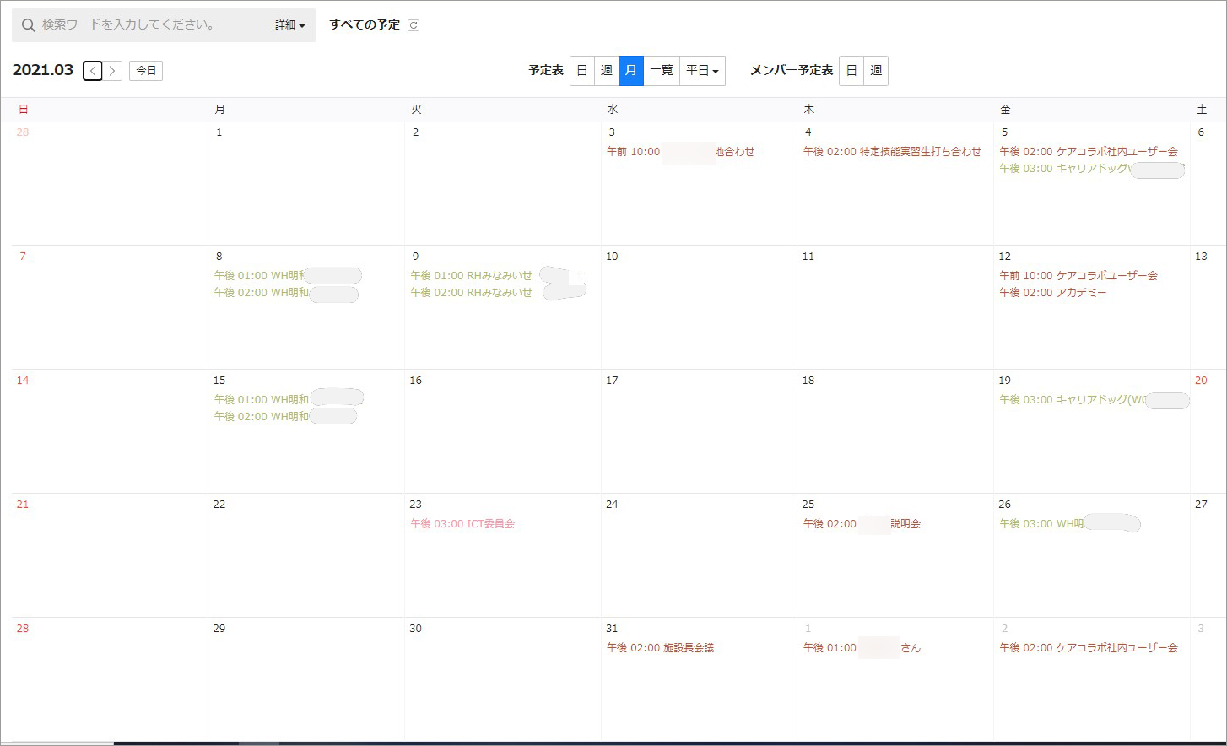Show member schedule 週 view
The height and width of the screenshot is (746, 1227).
click(876, 71)
